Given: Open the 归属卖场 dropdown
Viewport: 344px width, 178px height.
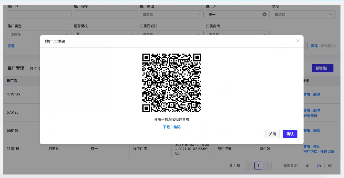Looking at the screenshot, I should coord(238,34).
